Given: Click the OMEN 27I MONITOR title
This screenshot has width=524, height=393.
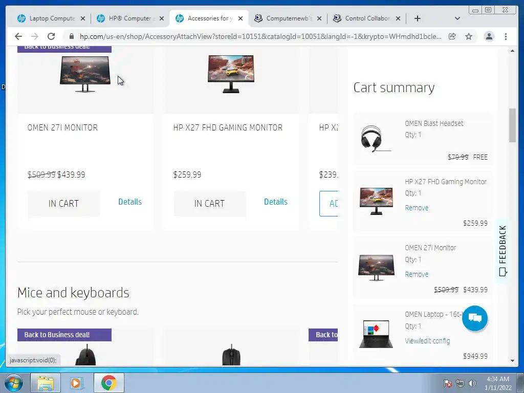Looking at the screenshot, I should [x=62, y=127].
